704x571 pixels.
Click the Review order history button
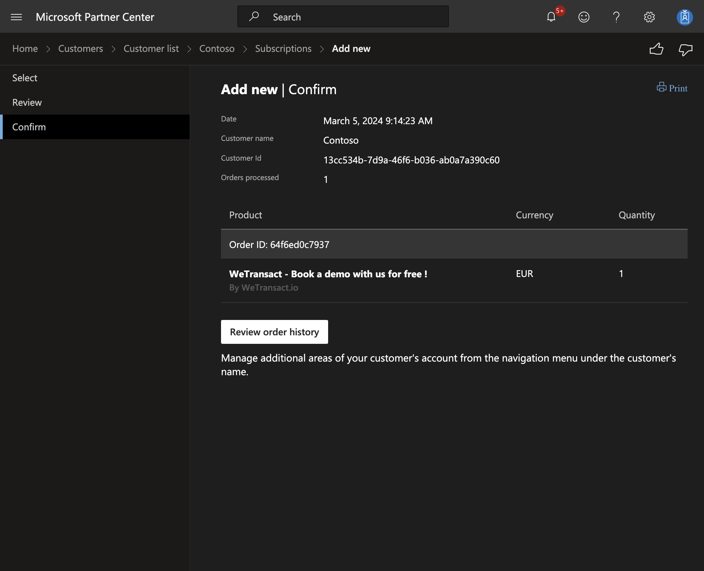(274, 332)
